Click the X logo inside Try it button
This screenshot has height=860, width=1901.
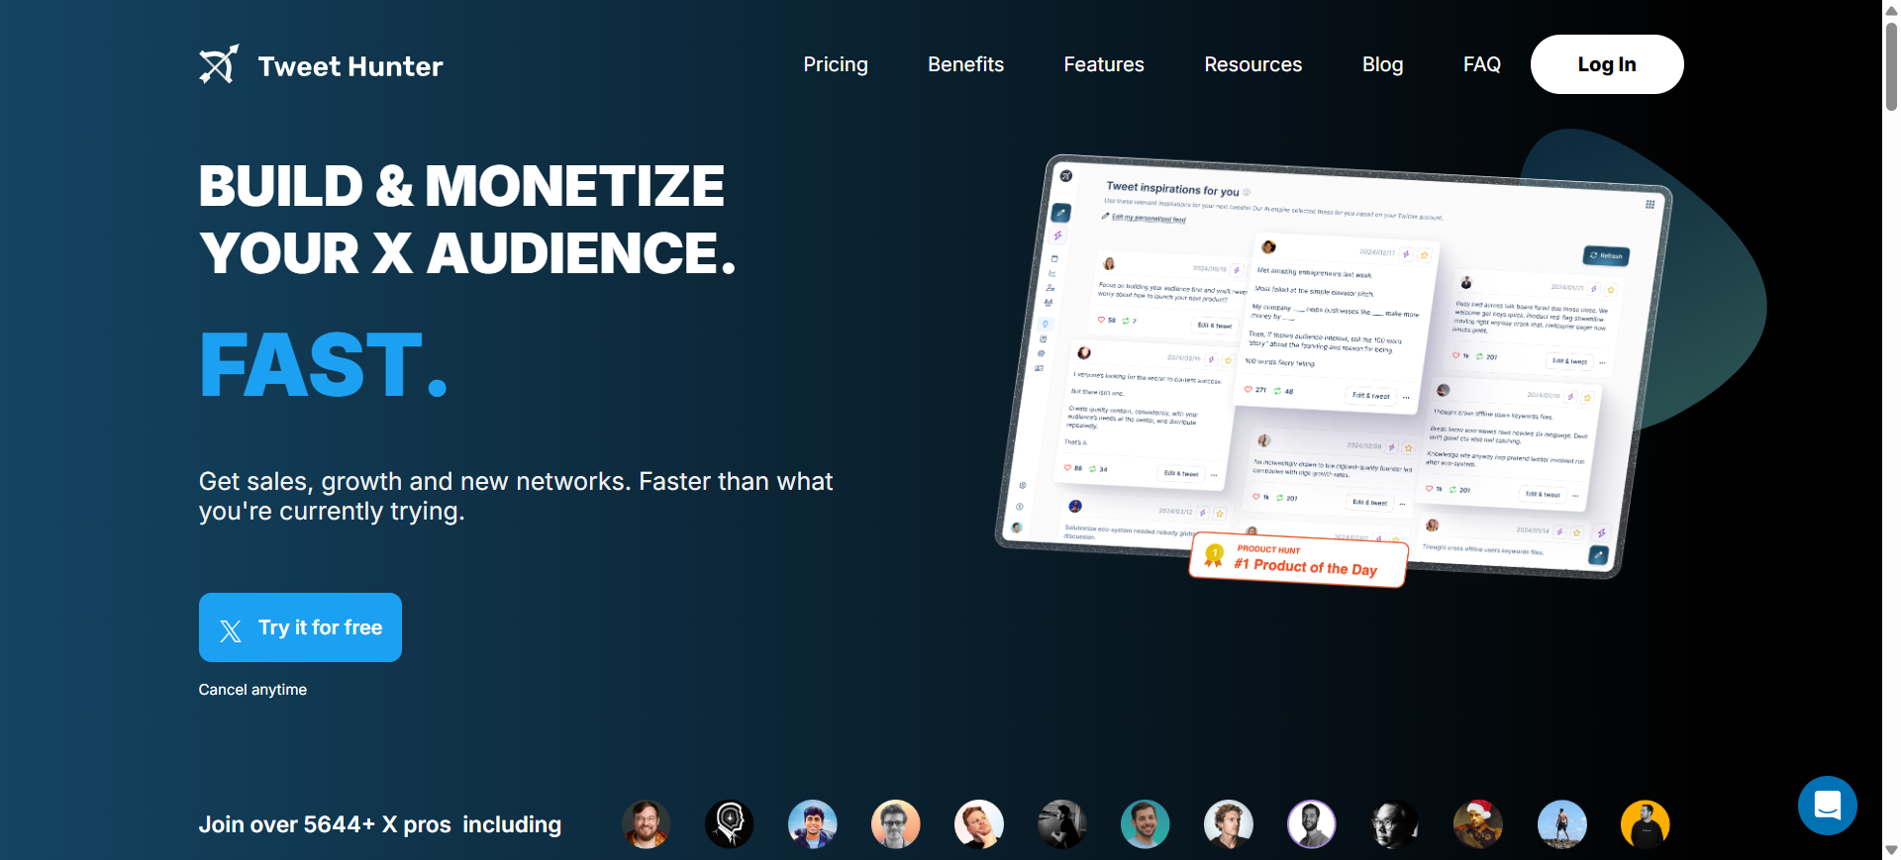click(231, 630)
